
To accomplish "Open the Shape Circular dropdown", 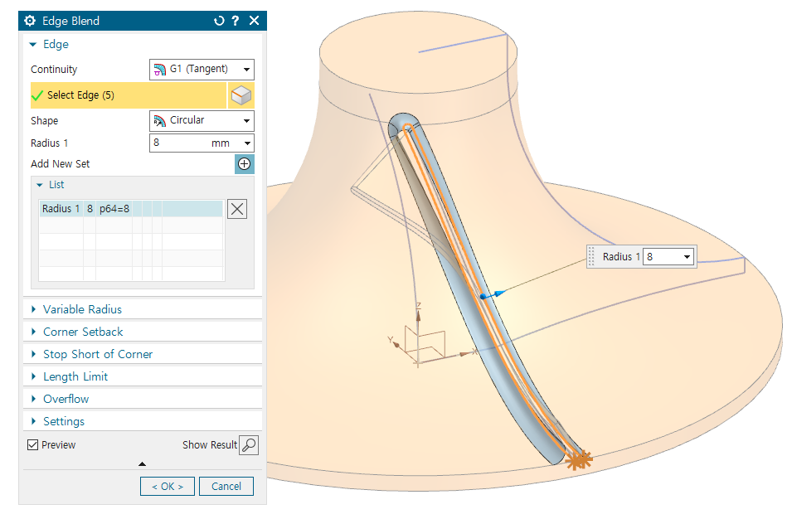I will (x=202, y=121).
